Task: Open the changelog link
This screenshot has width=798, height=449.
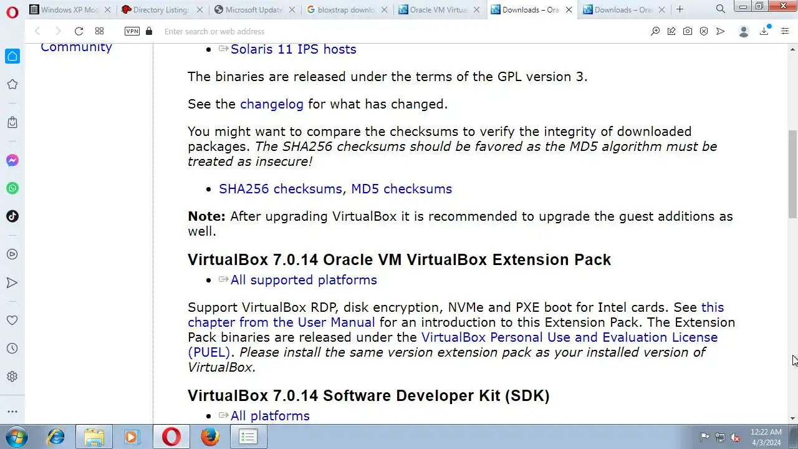Action: click(272, 104)
